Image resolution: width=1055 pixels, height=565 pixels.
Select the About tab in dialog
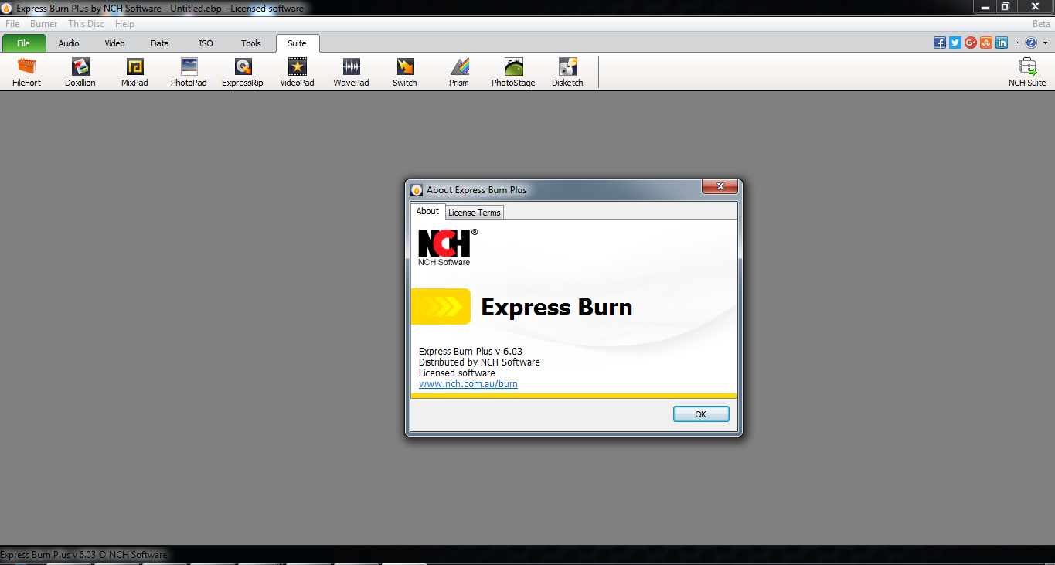point(427,211)
